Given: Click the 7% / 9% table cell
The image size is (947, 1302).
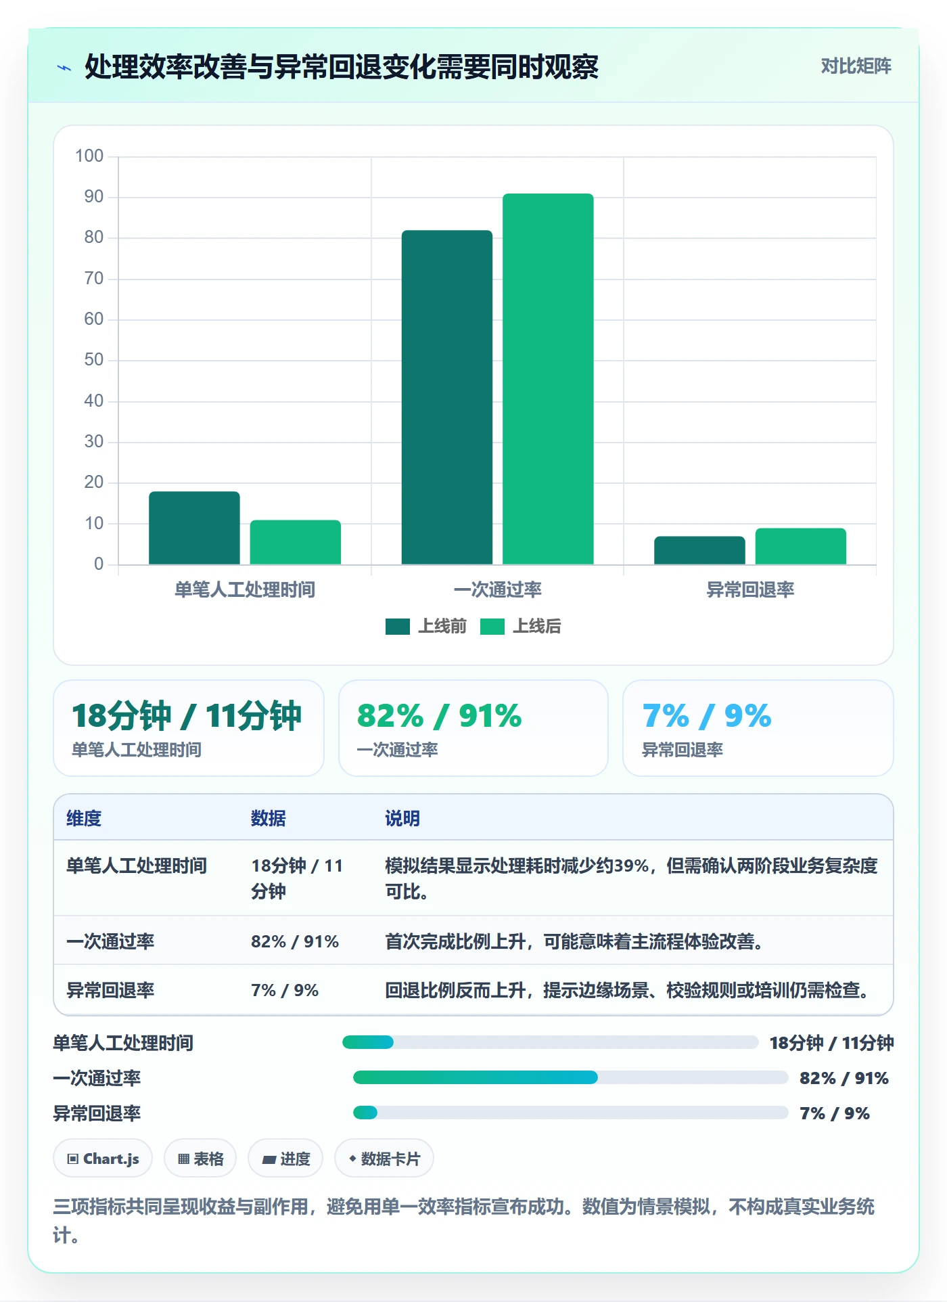Looking at the screenshot, I should point(285,990).
